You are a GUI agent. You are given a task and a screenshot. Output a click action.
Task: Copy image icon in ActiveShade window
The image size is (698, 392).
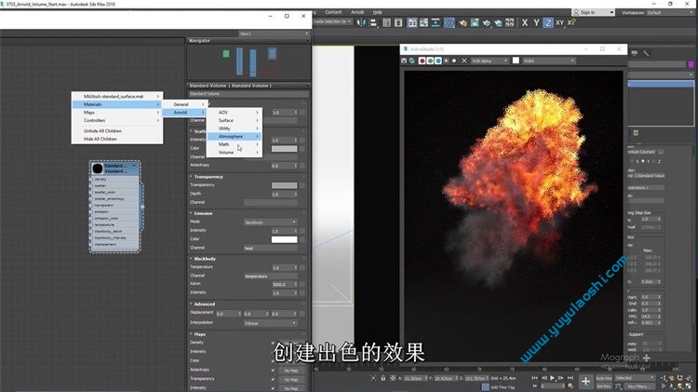(411, 61)
